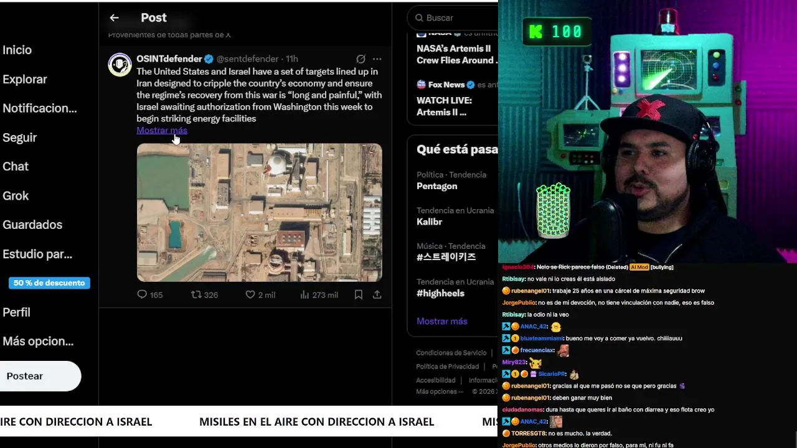This screenshot has width=797, height=448.
Task: Expand footer Más opciones menu
Action: point(440,391)
